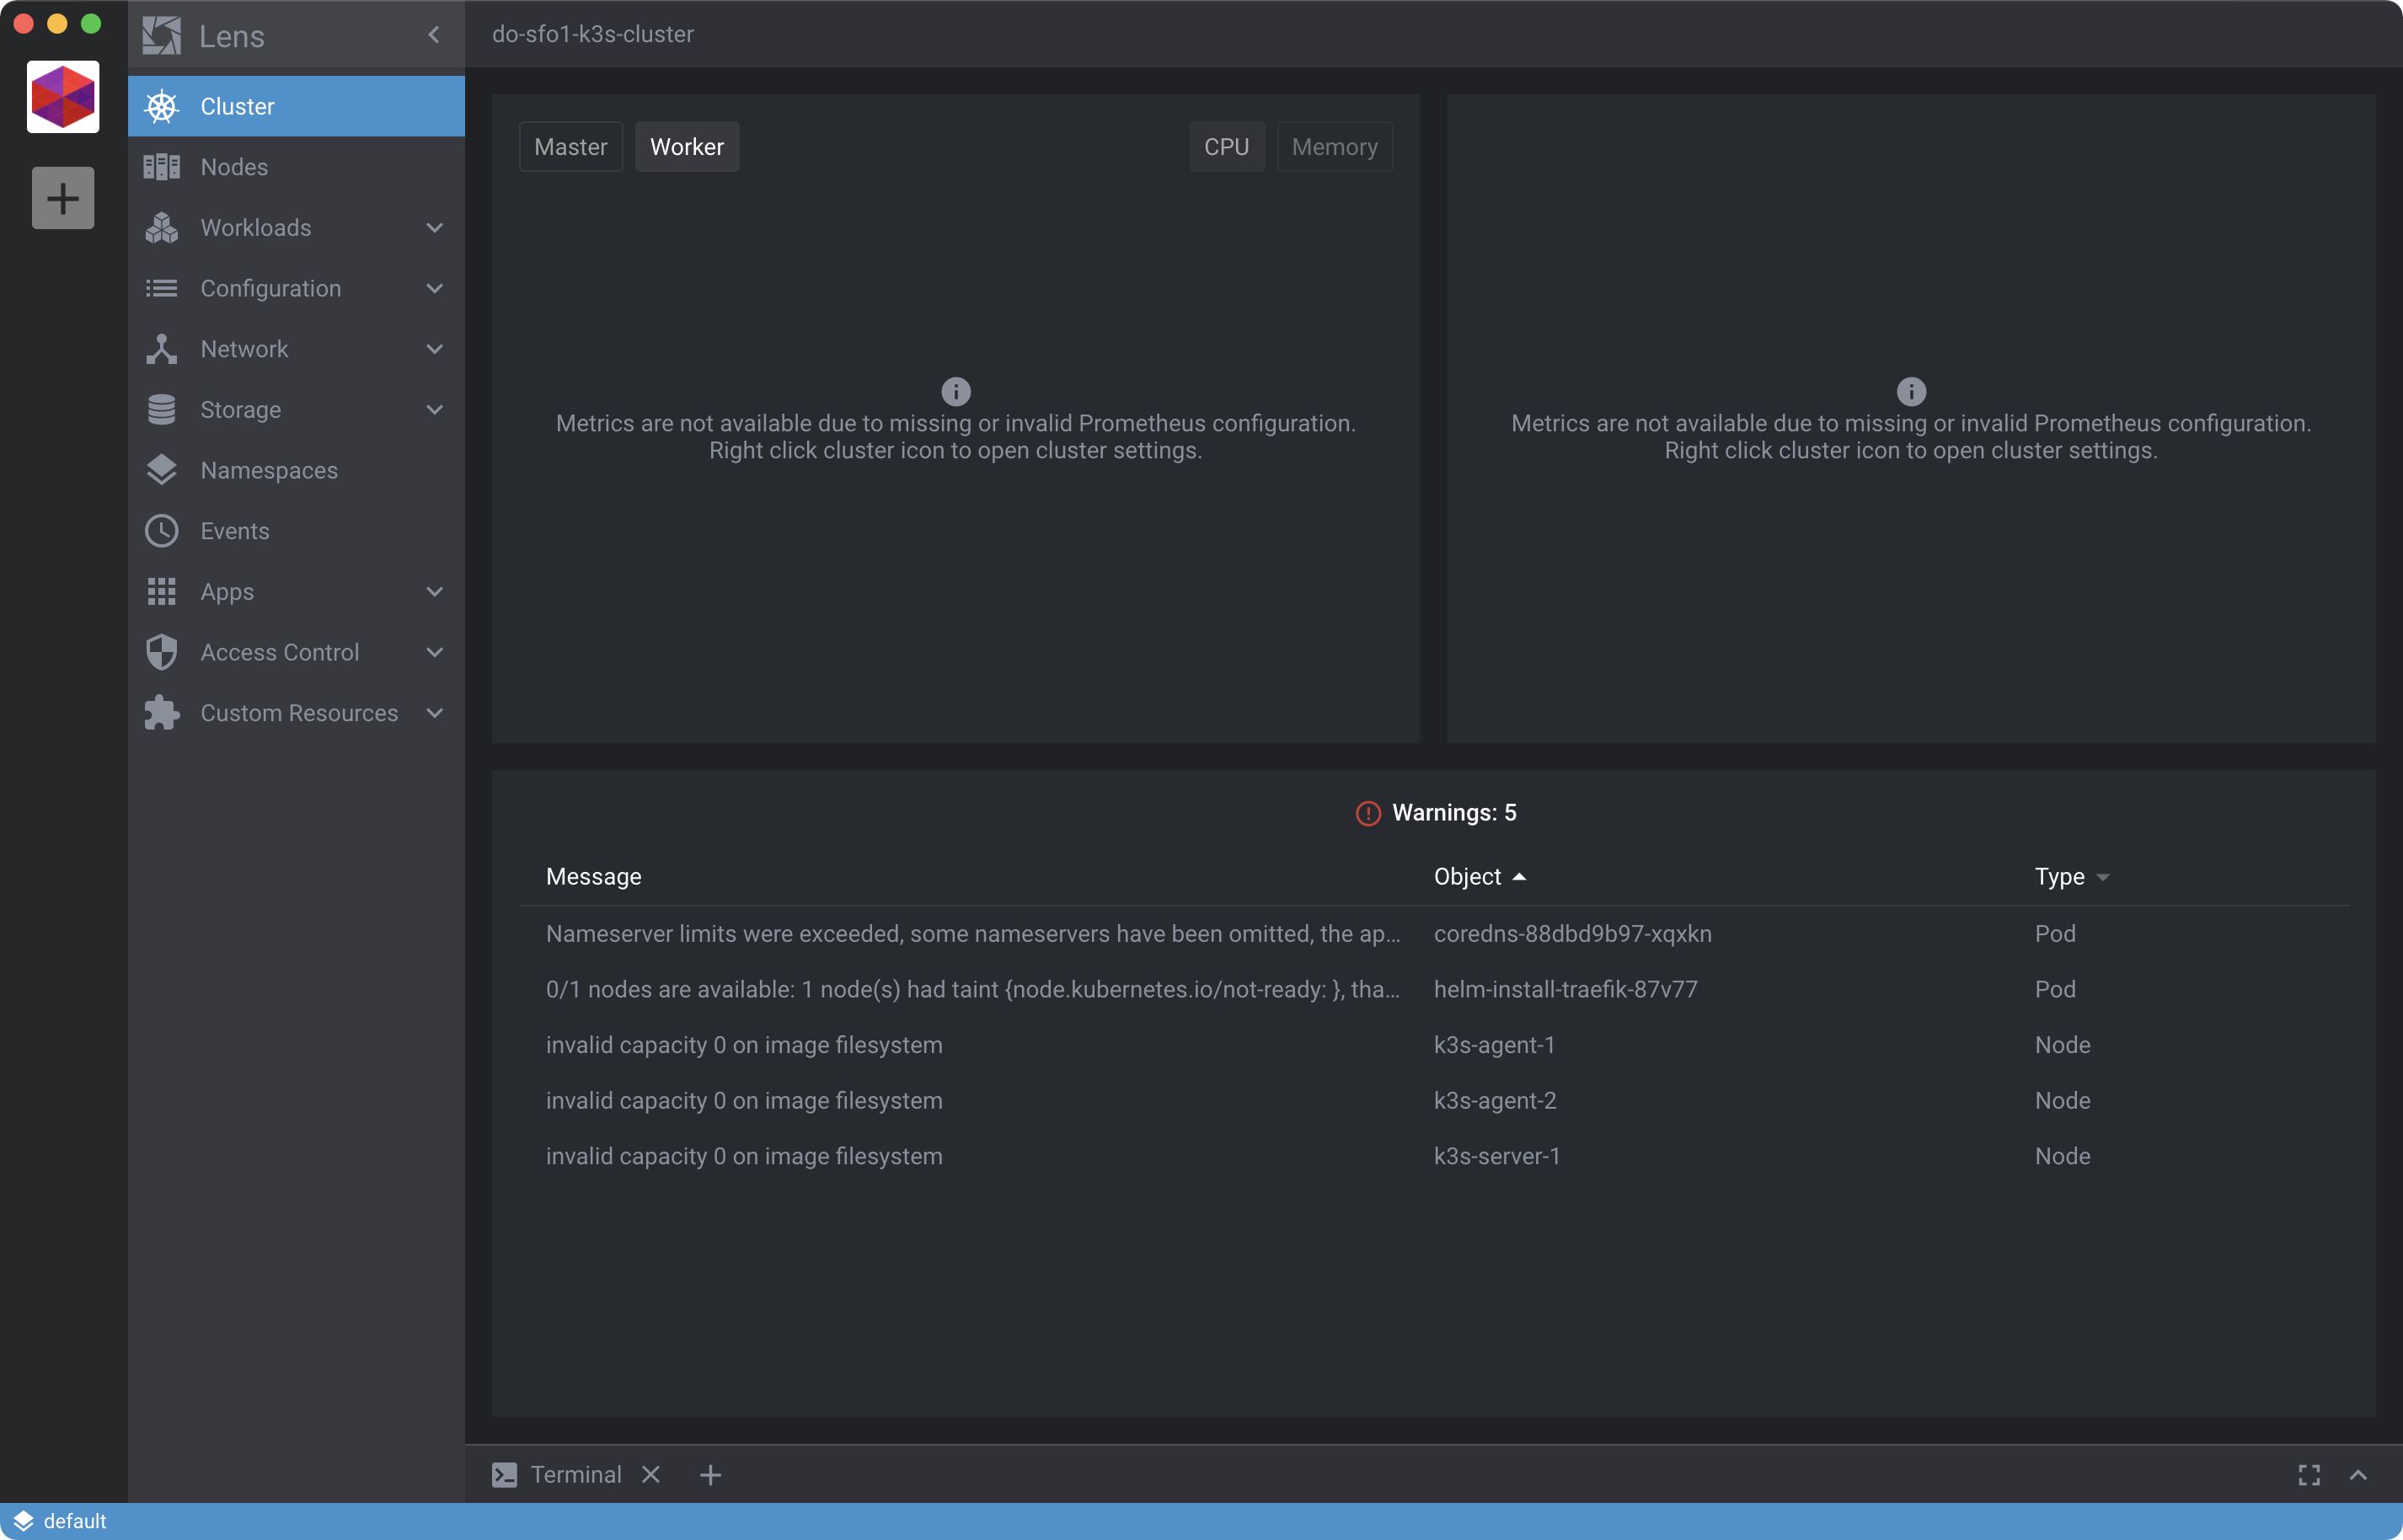Toggle fullscreen for the terminal dock
This screenshot has width=2403, height=1540.
[2309, 1475]
